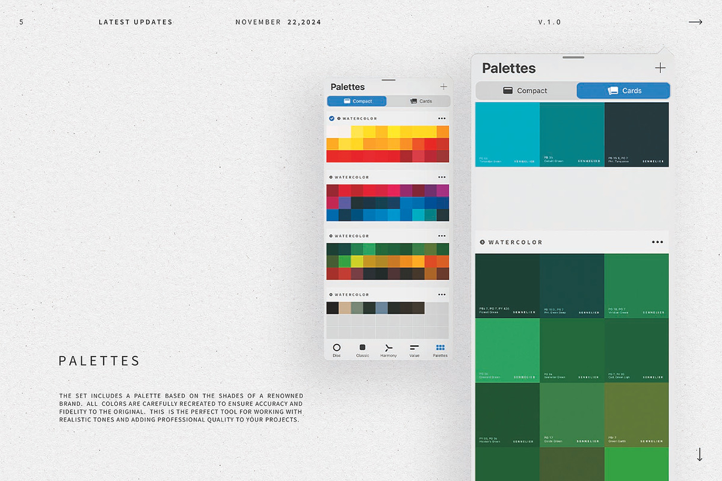
Task: Click the Palettes title in the small panel
Action: 348,87
